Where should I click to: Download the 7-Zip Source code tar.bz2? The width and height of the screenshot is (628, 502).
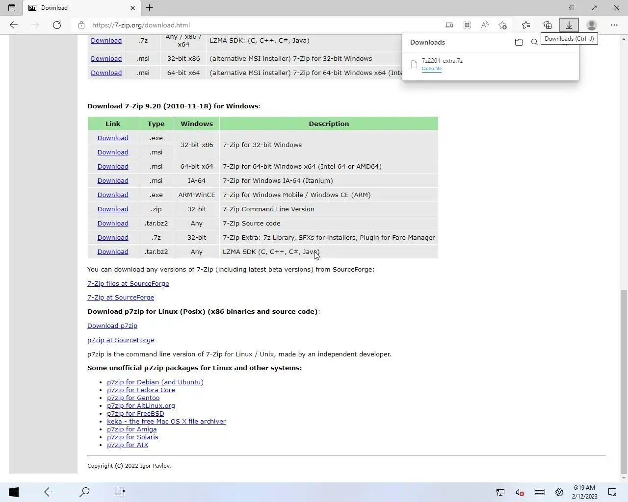pos(113,223)
